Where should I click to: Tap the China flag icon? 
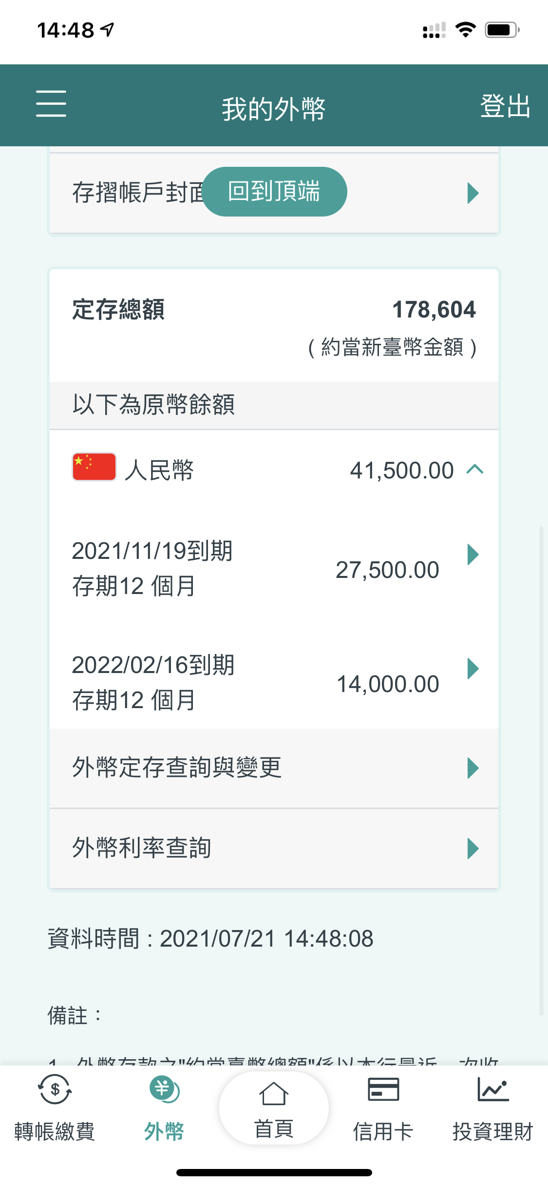pos(94,467)
